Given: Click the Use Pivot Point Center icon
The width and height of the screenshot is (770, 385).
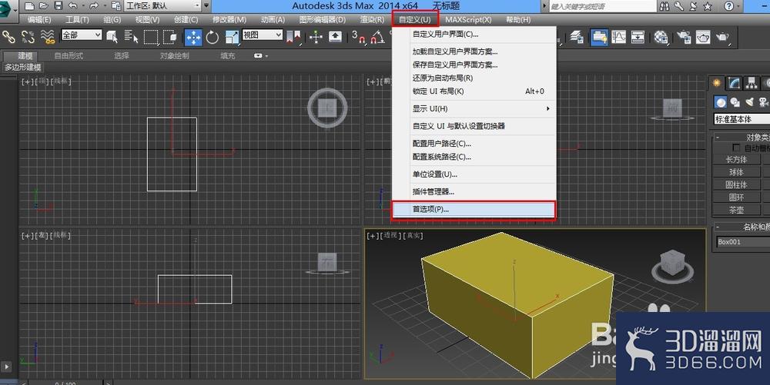Looking at the screenshot, I should click(x=293, y=37).
